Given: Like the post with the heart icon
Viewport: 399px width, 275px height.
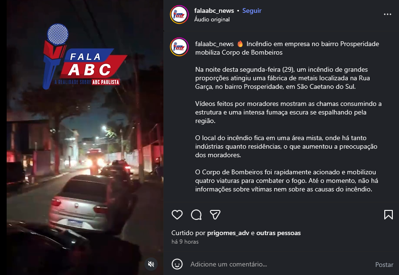Looking at the screenshot, I should pyautogui.click(x=177, y=215).
